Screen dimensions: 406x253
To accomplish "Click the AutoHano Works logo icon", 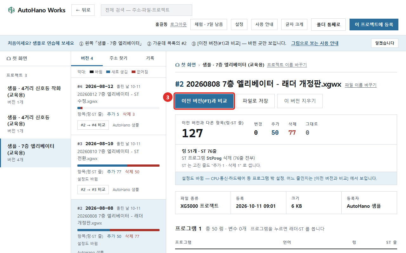I will [11, 10].
